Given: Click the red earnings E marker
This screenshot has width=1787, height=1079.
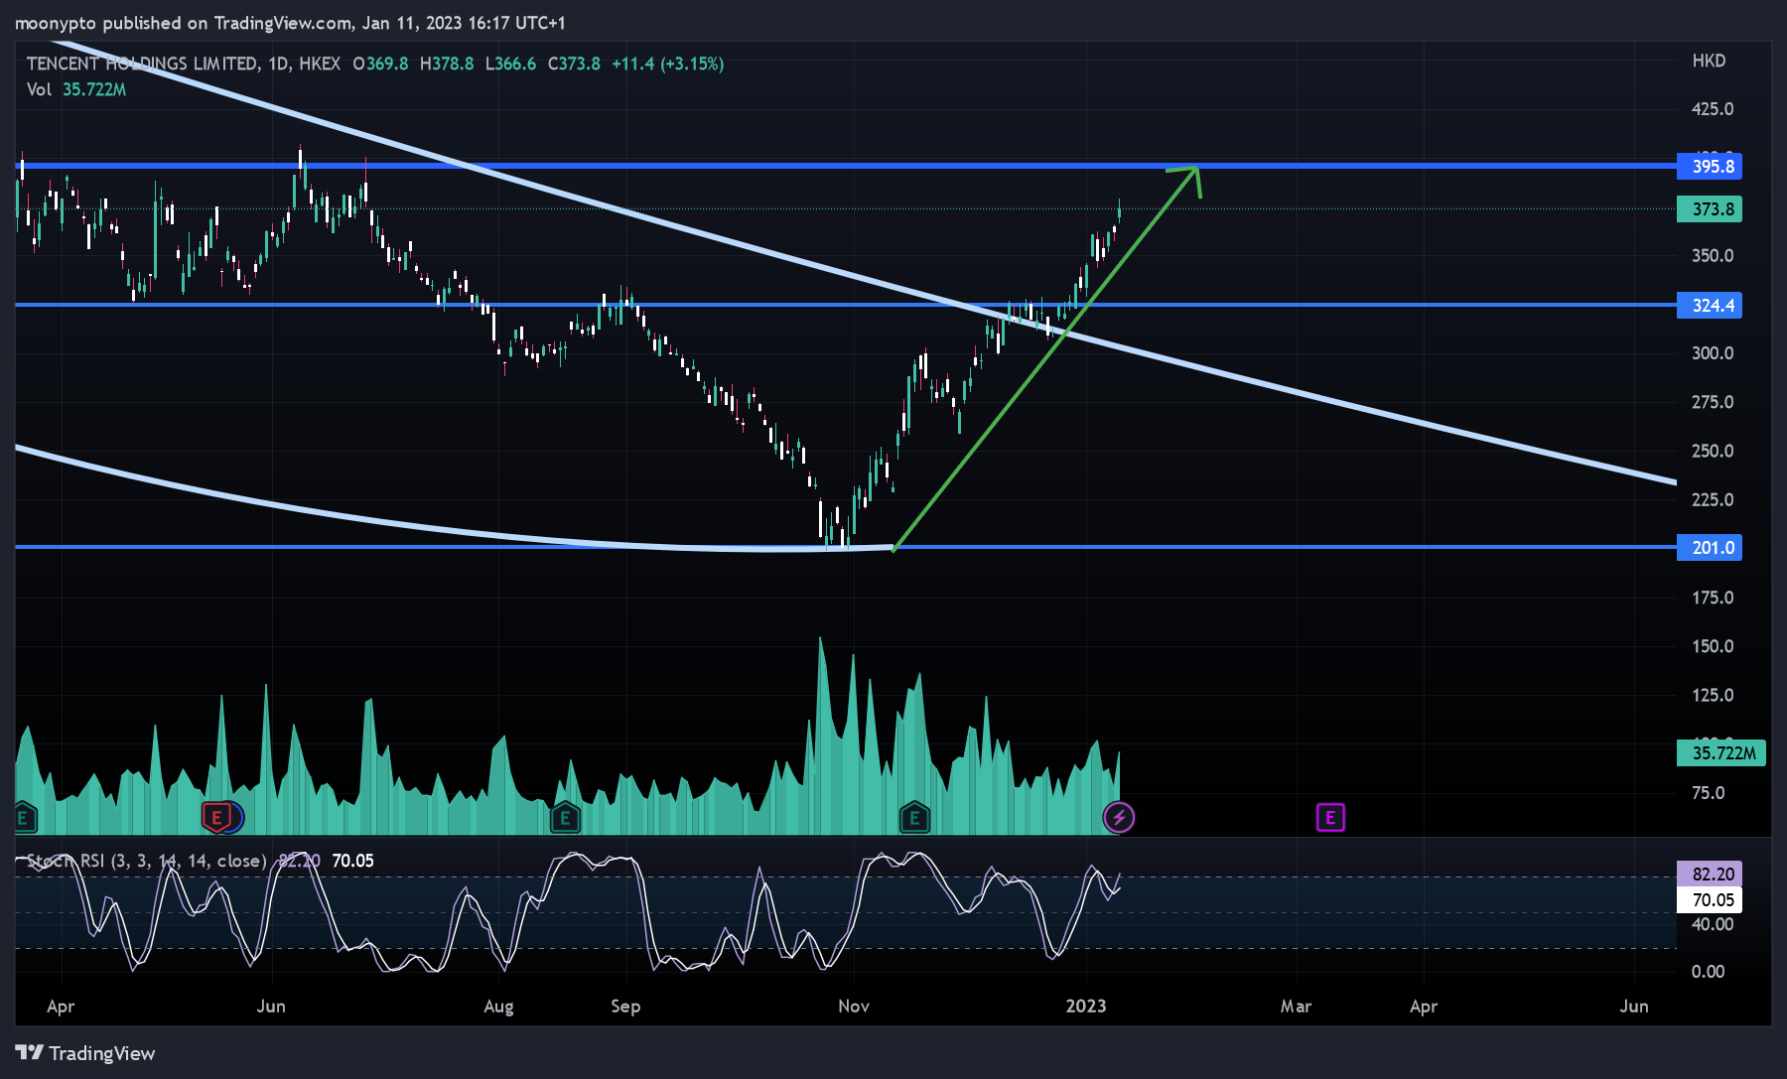Looking at the screenshot, I should point(216,818).
